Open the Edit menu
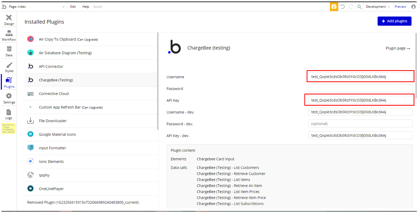Image resolution: width=417 pixels, height=216 pixels. [73, 7]
